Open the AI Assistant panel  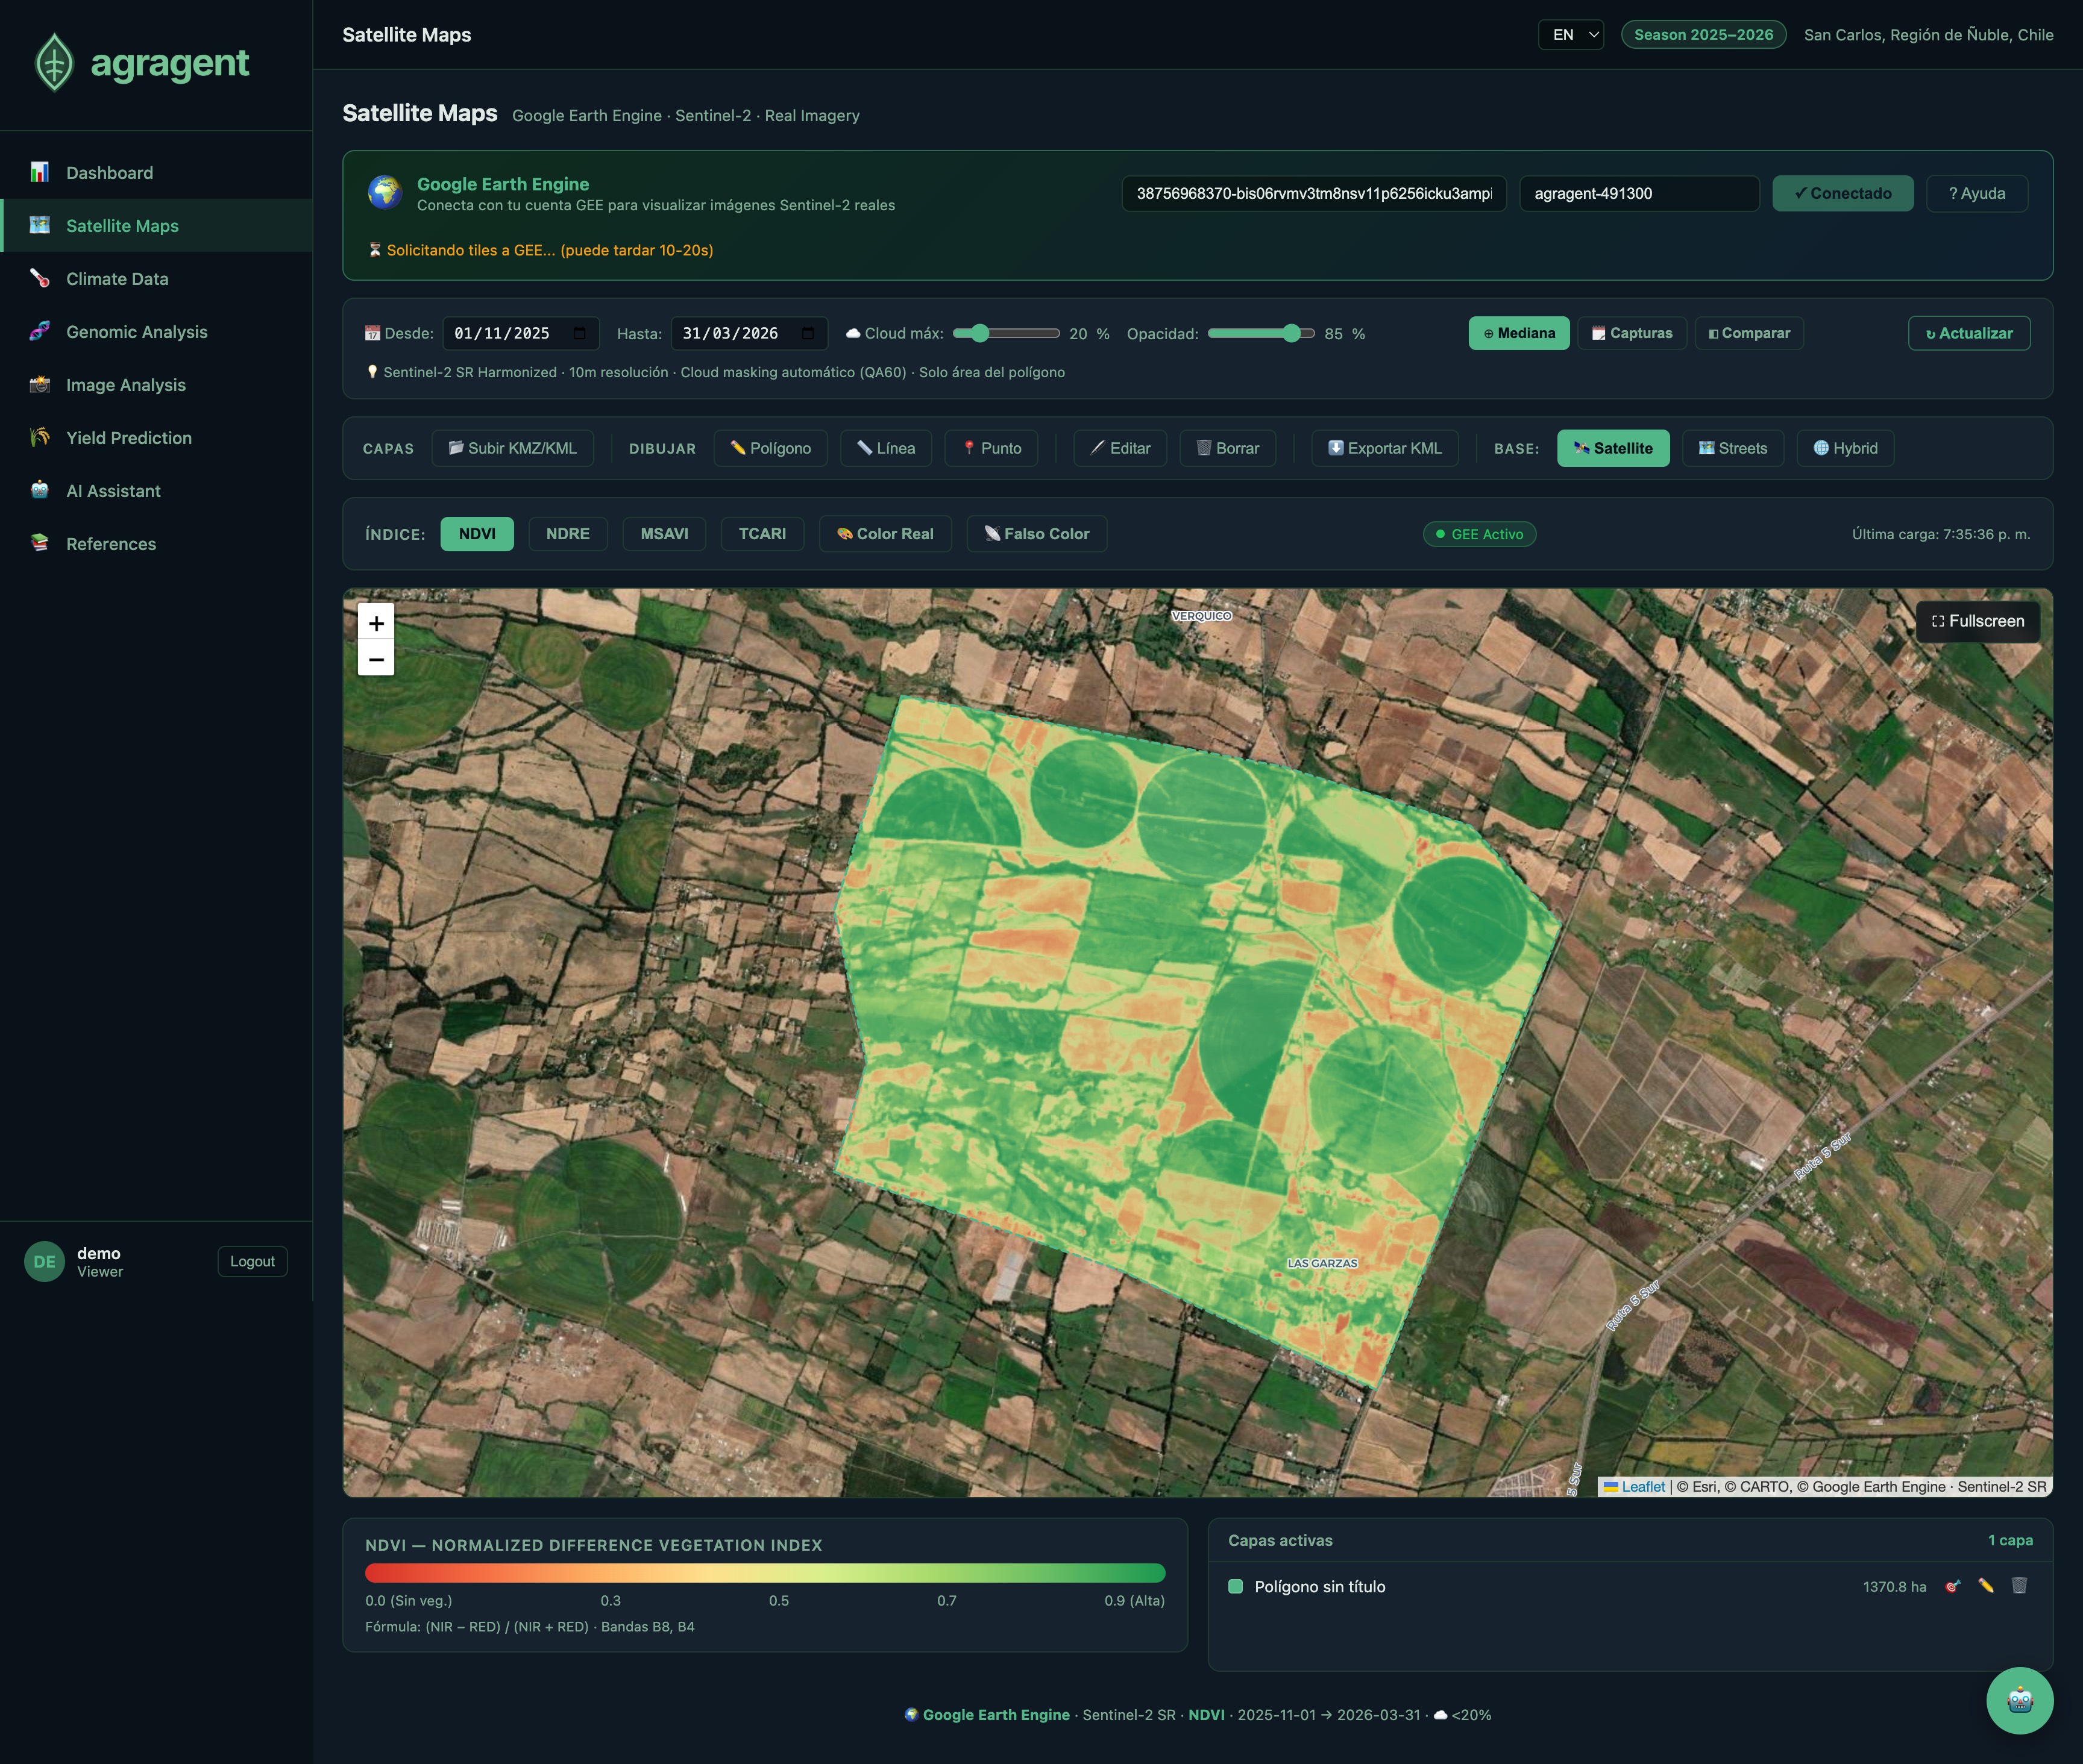113,490
